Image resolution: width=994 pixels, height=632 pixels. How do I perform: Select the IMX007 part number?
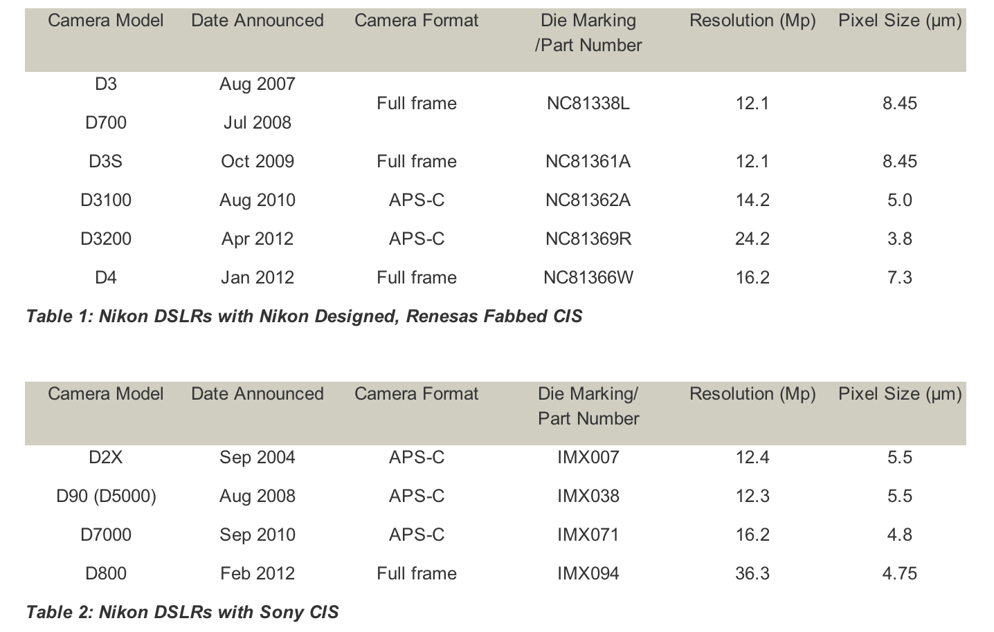(588, 458)
